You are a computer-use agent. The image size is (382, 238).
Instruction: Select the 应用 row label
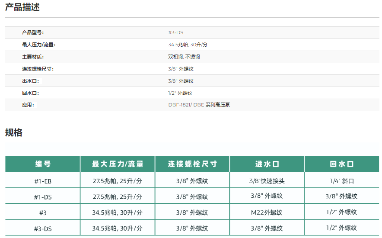pos(28,105)
